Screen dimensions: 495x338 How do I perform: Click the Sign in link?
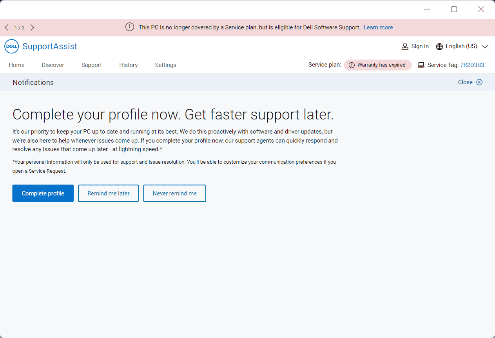click(x=420, y=46)
